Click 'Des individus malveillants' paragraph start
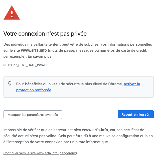This screenshot has width=160, height=159. coord(20,44)
